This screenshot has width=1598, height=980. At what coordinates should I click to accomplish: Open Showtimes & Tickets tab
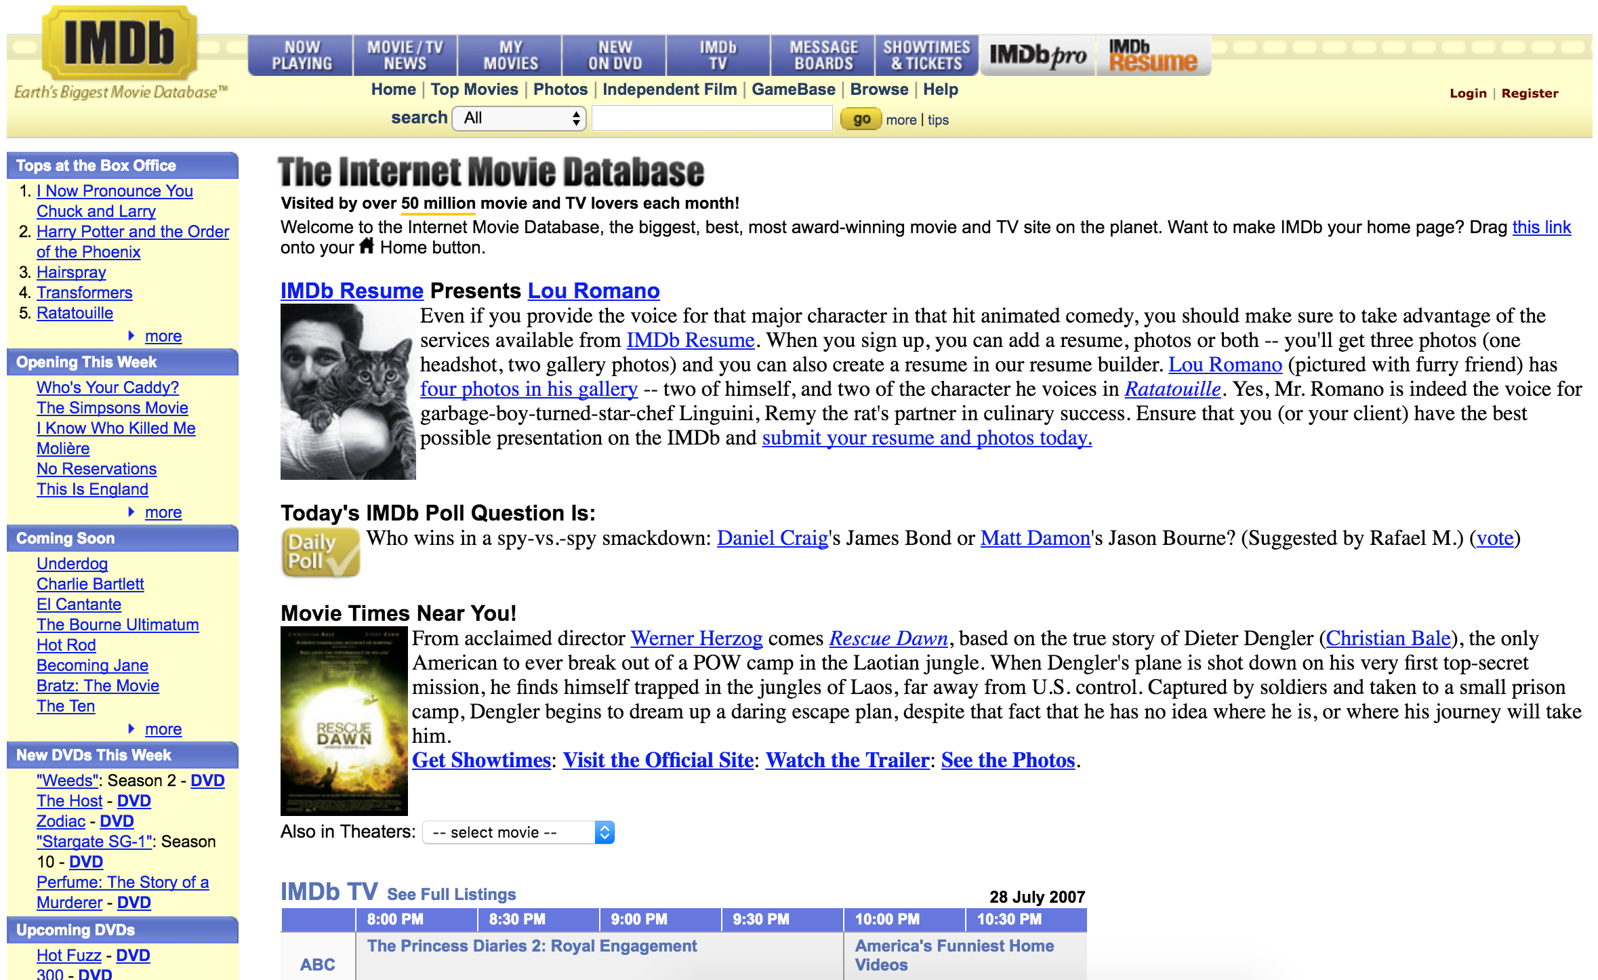[926, 56]
